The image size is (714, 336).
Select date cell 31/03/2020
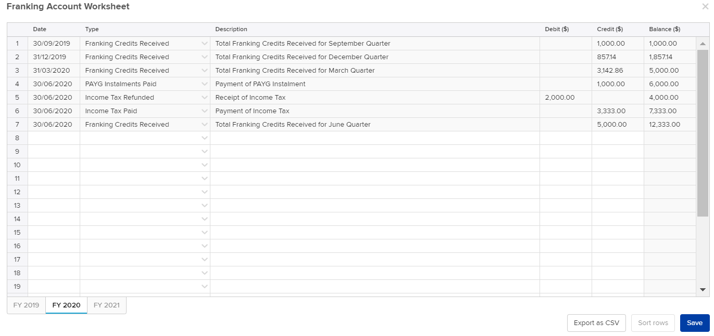[54, 71]
